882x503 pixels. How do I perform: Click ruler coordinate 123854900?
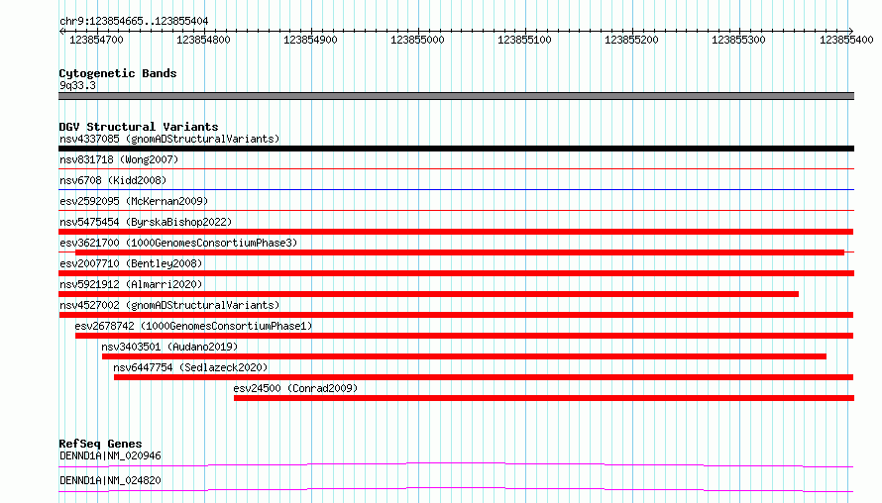pos(310,40)
